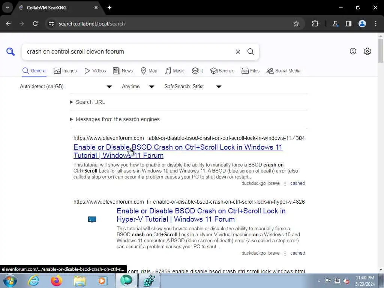Click the green browser icon on taskbar

point(126,280)
